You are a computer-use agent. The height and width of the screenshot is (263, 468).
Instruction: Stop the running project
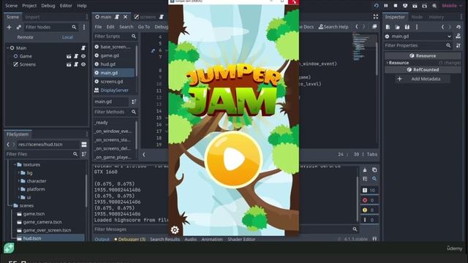click(x=396, y=6)
